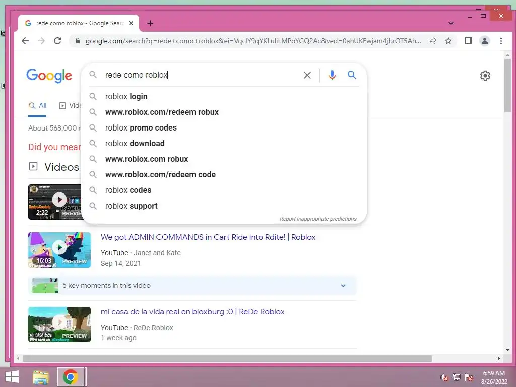Open 'mi casa de la vida real en bloxburg' video

pos(192,312)
